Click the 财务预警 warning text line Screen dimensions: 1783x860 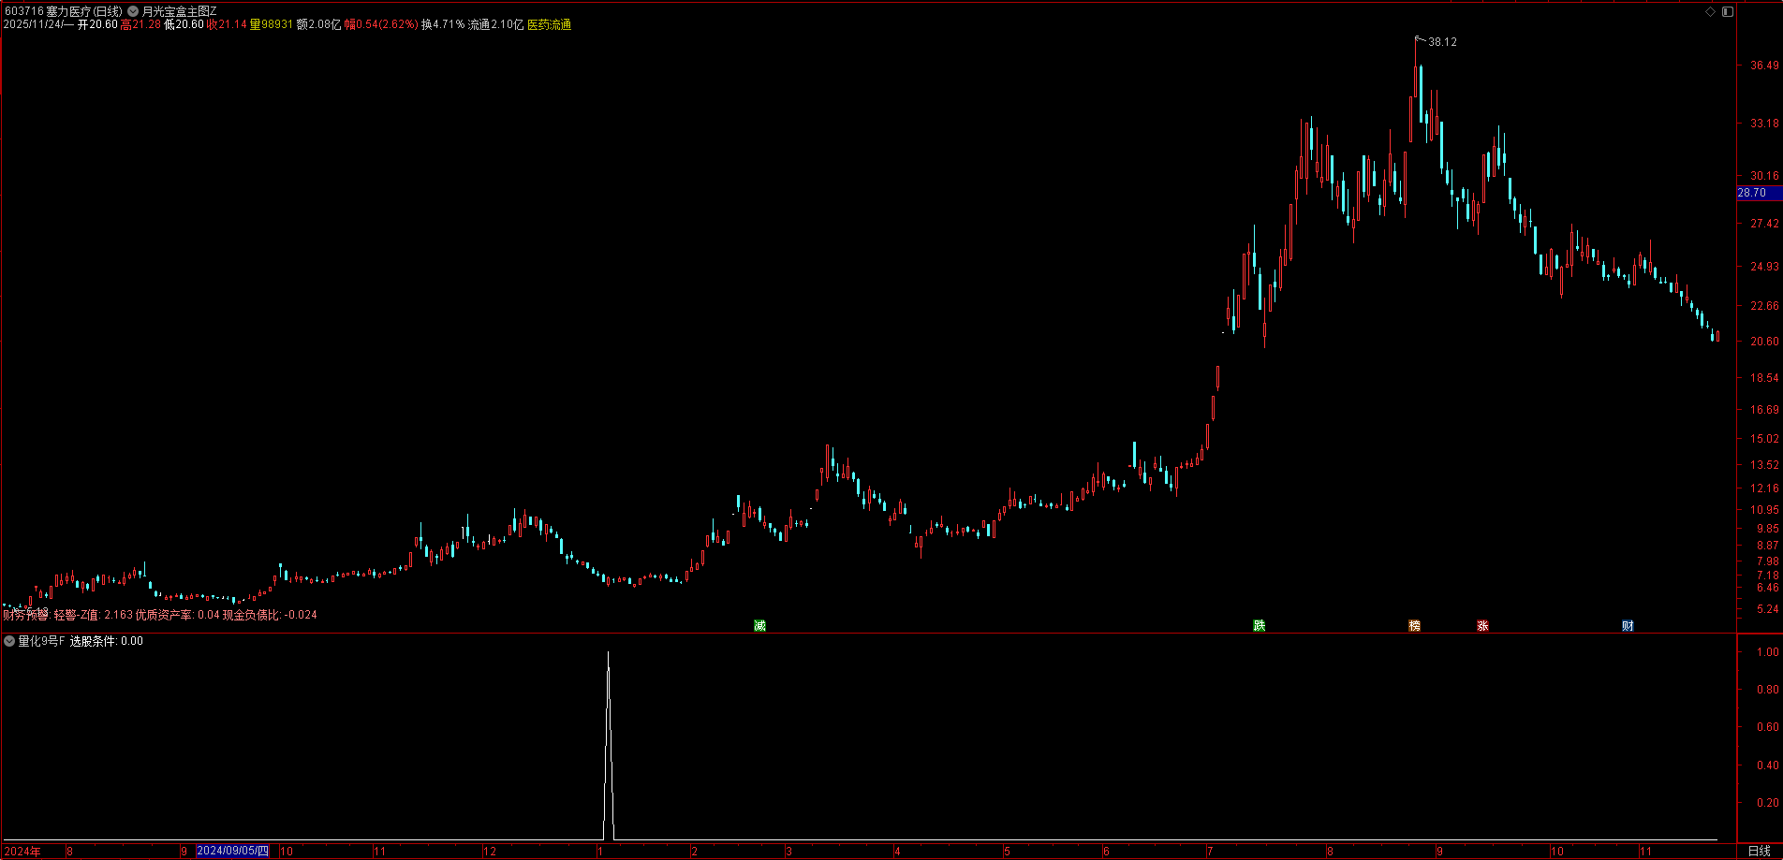[x=159, y=615]
